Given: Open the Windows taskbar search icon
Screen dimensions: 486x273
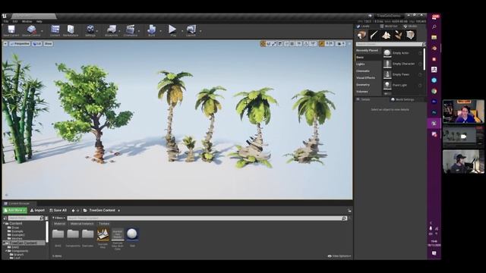Looking at the screenshot, I should click(434, 27).
